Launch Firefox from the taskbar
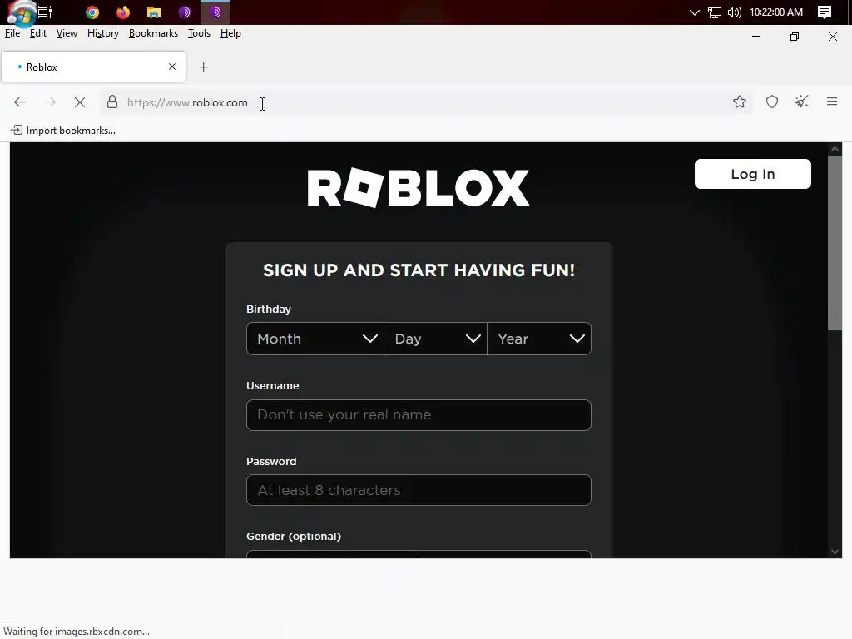This screenshot has height=639, width=852. click(123, 12)
